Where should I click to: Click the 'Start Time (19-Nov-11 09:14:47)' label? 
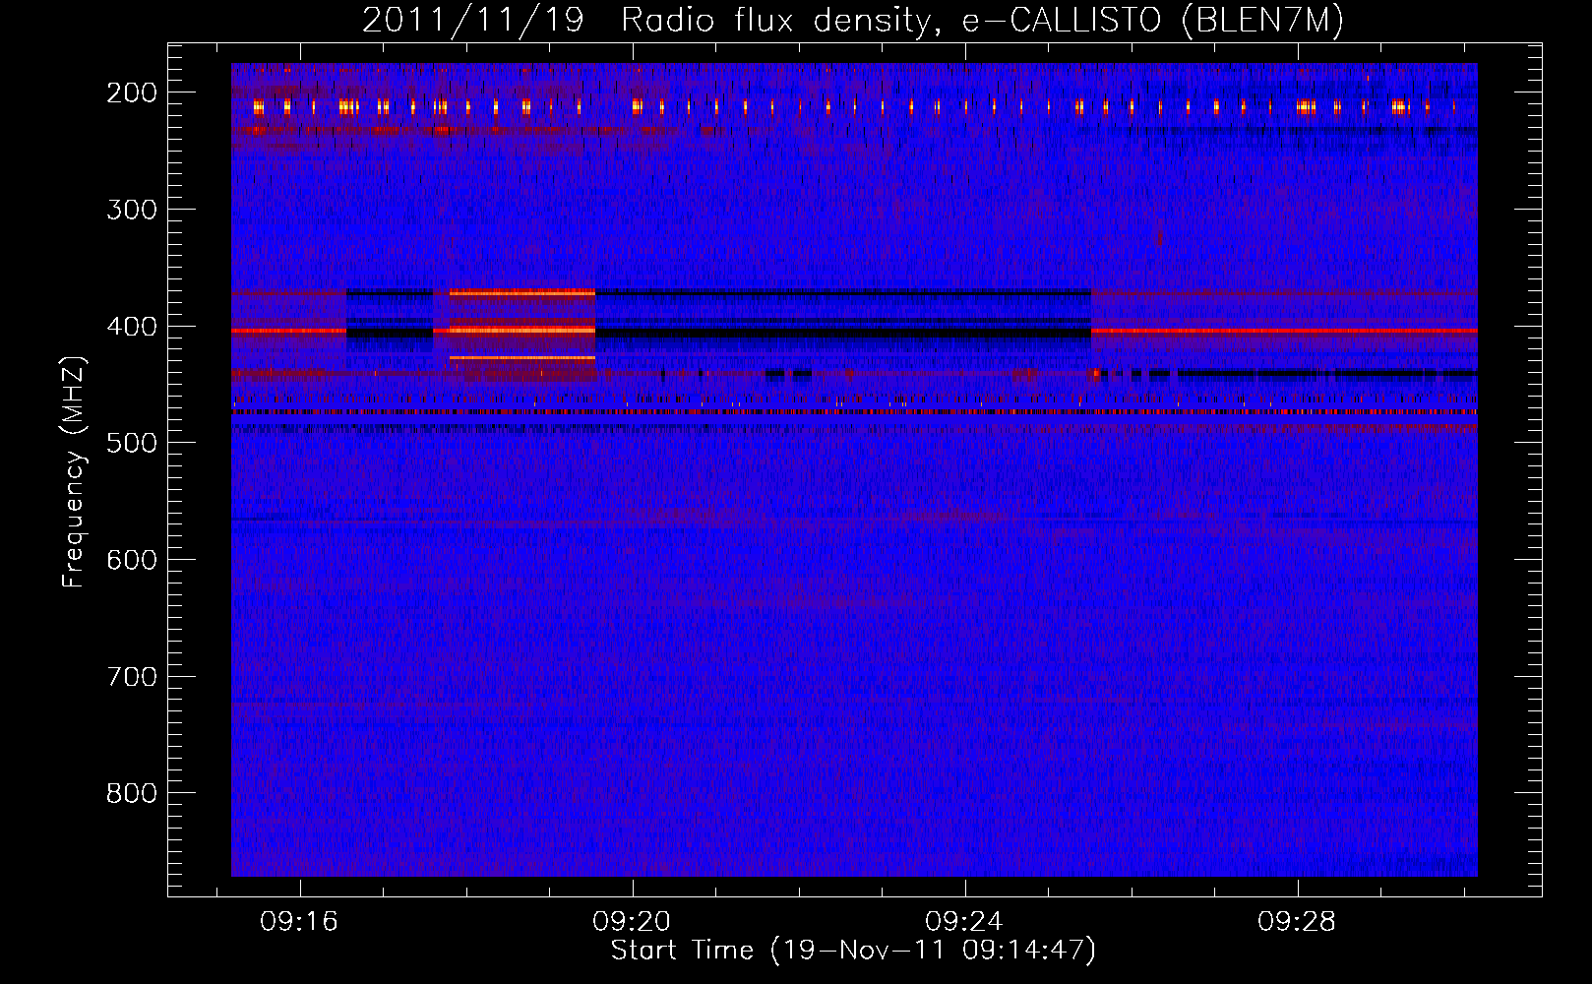tap(853, 951)
